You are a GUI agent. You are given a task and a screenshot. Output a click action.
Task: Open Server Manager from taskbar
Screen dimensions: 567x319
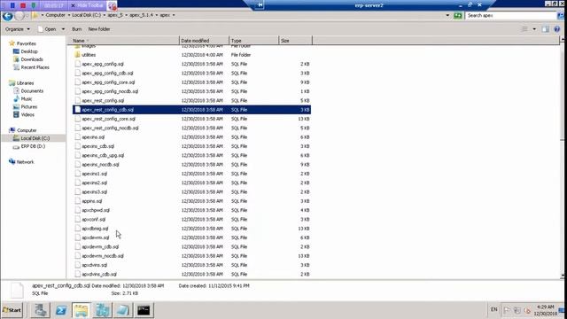click(40, 310)
